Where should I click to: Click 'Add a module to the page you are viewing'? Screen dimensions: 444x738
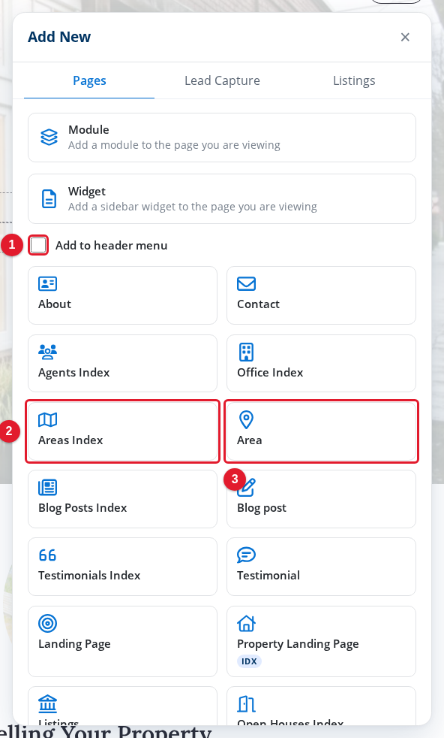click(174, 145)
